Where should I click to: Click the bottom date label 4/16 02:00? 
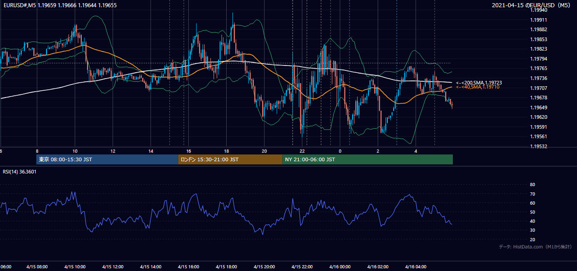378,267
